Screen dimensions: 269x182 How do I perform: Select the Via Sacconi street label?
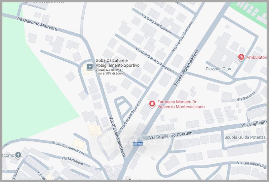(x=246, y=96)
